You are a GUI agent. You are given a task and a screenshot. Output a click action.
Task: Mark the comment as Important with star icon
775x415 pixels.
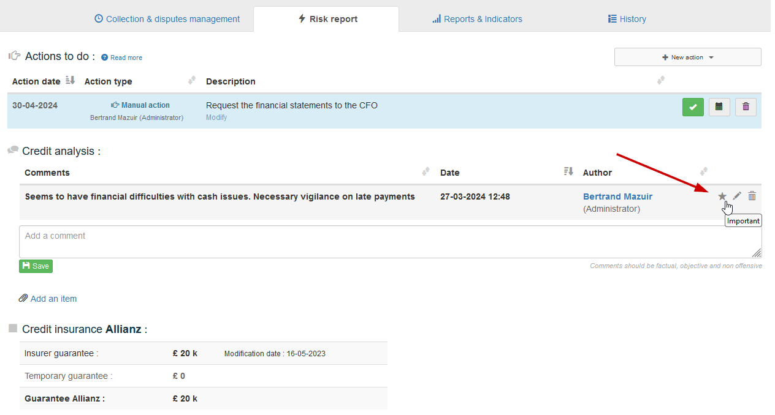click(722, 196)
